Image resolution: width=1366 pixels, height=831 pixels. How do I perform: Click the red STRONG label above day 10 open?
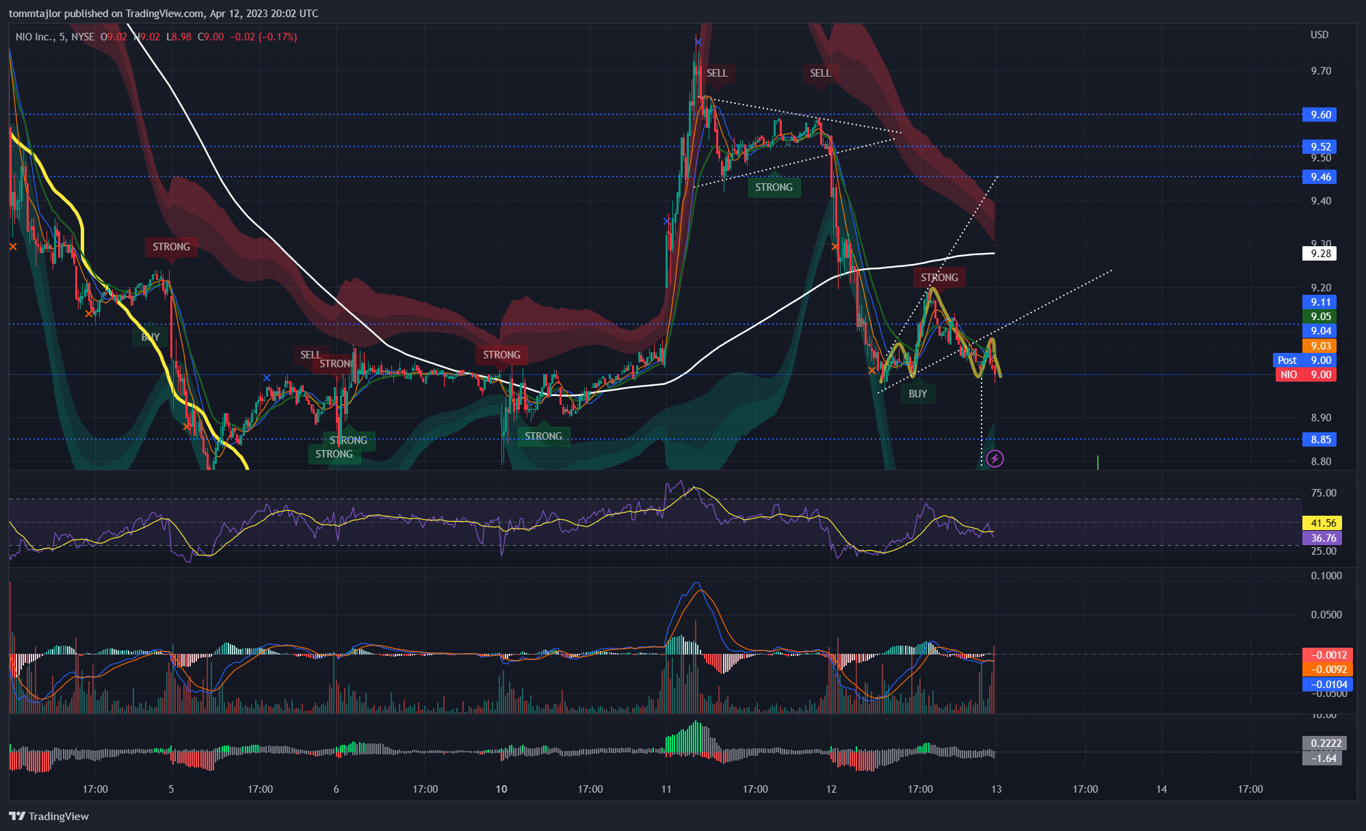click(x=501, y=355)
